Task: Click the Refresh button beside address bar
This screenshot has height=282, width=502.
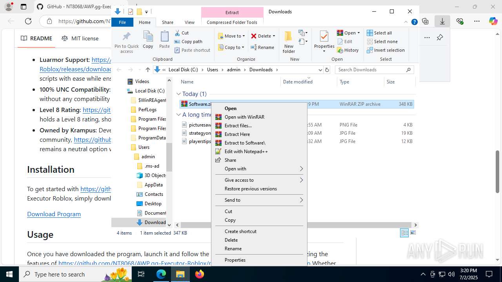Action: [327, 70]
